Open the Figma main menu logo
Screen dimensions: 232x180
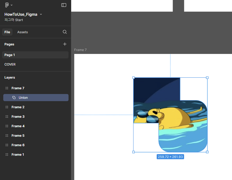(7, 5)
